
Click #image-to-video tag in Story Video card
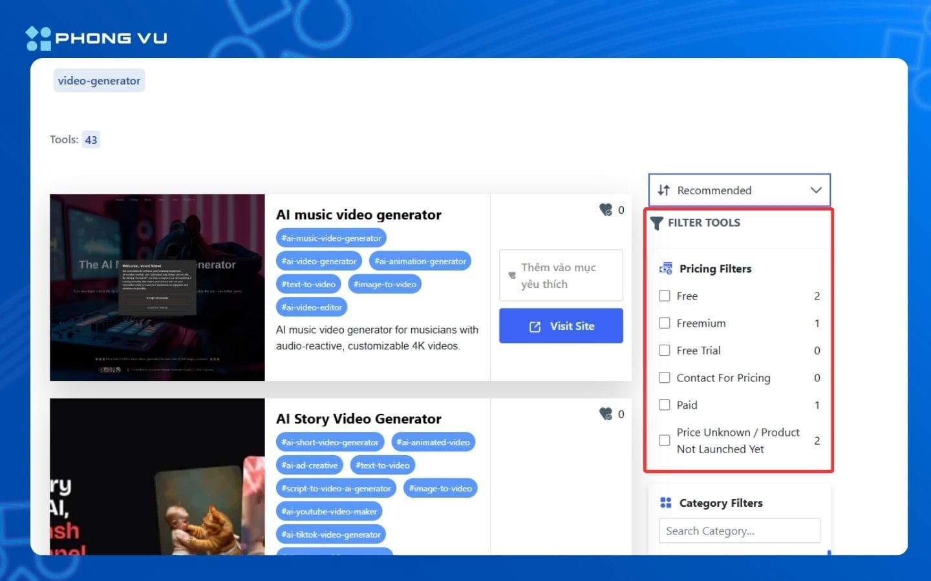pos(440,489)
